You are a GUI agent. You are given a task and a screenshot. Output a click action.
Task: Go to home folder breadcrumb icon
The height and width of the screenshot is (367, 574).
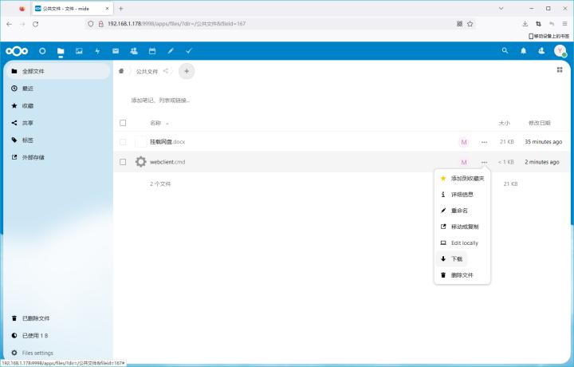pos(121,71)
